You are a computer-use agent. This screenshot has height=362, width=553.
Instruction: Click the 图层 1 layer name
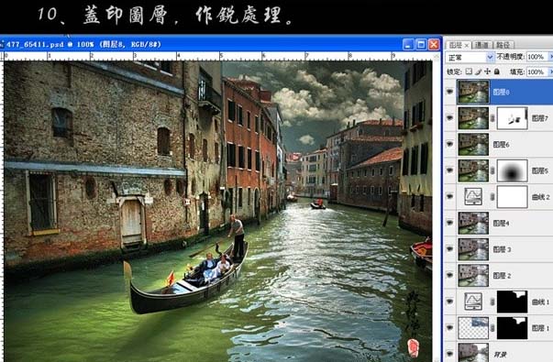[541, 328]
